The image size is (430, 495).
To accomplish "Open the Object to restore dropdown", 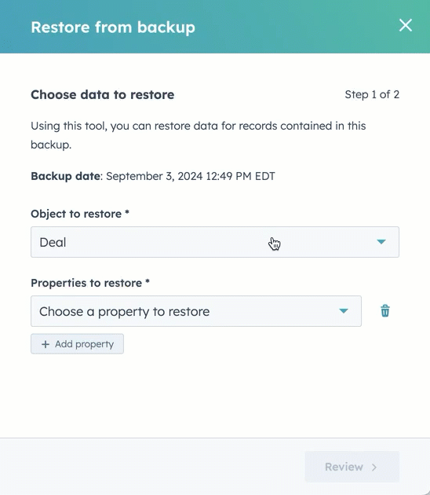I will pyautogui.click(x=215, y=242).
